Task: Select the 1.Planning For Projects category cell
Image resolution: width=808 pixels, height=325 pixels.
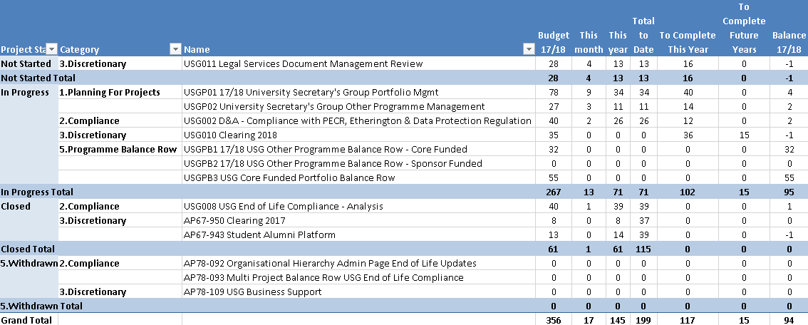Action: (110, 92)
